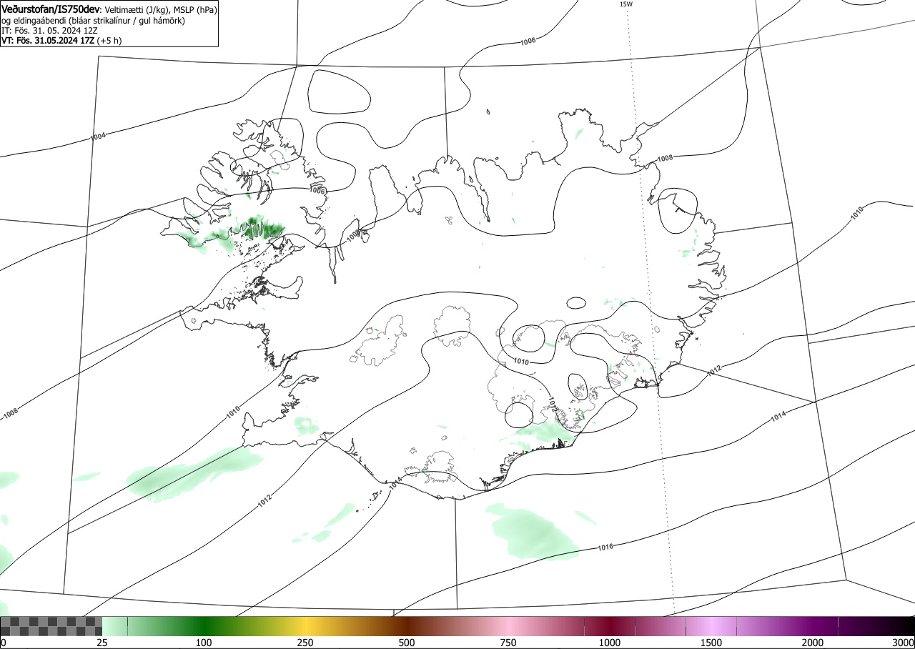
Task: Click the 500 value on the color scale
Action: point(407,643)
